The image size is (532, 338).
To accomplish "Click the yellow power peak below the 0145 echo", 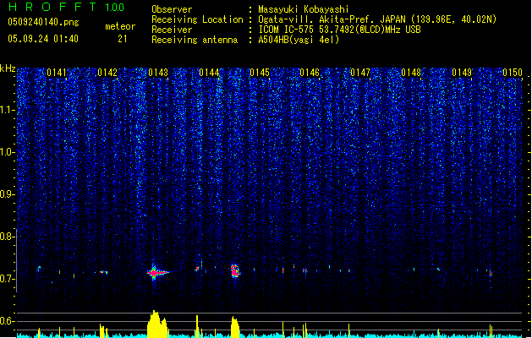I will pos(235,327).
